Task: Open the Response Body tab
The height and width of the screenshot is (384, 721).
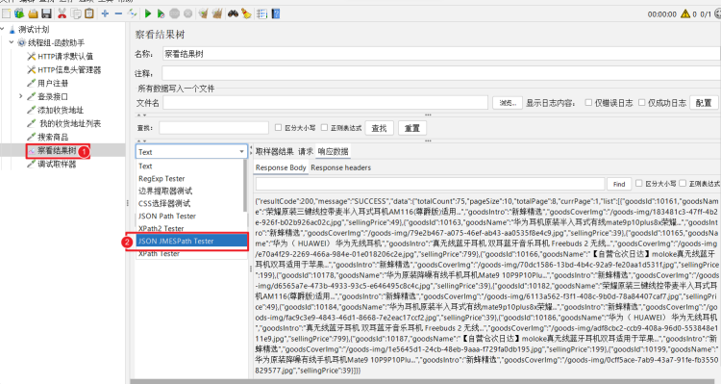Action: (x=281, y=167)
